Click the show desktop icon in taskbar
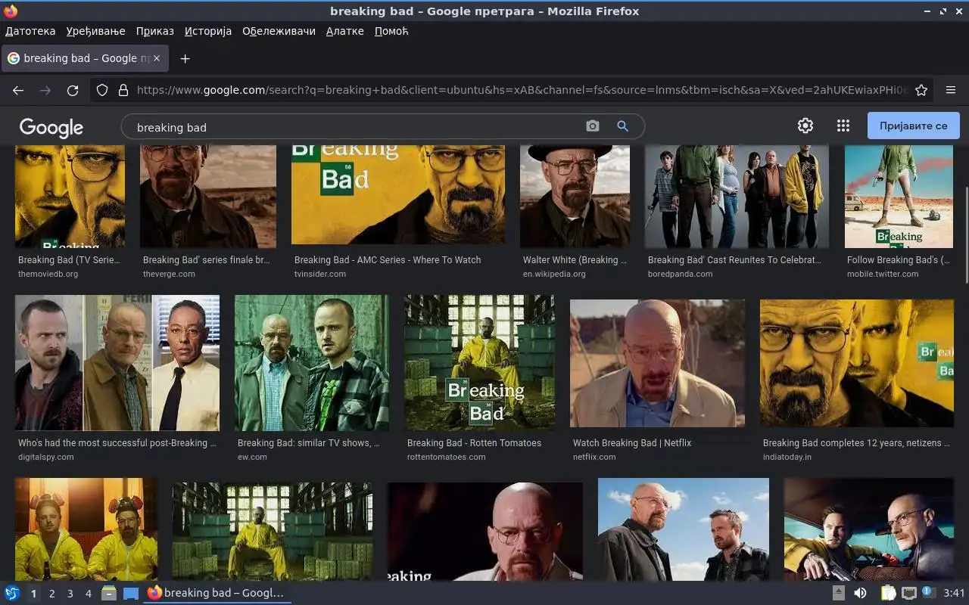This screenshot has height=605, width=969. click(x=131, y=593)
